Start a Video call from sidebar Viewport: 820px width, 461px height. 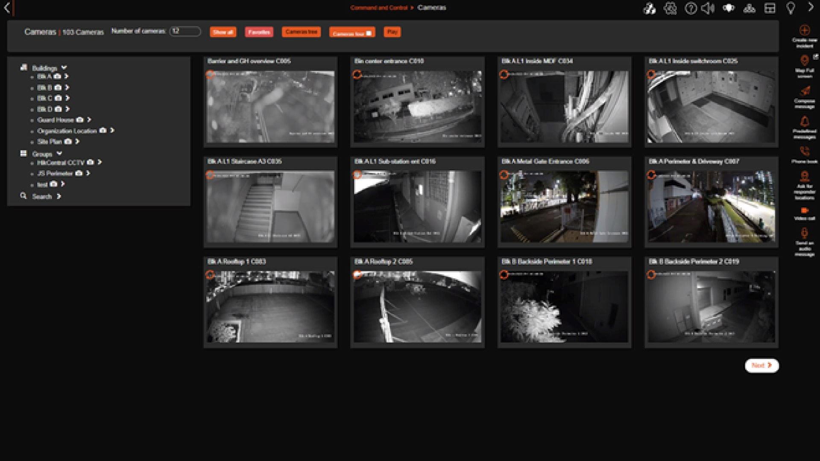(x=804, y=210)
